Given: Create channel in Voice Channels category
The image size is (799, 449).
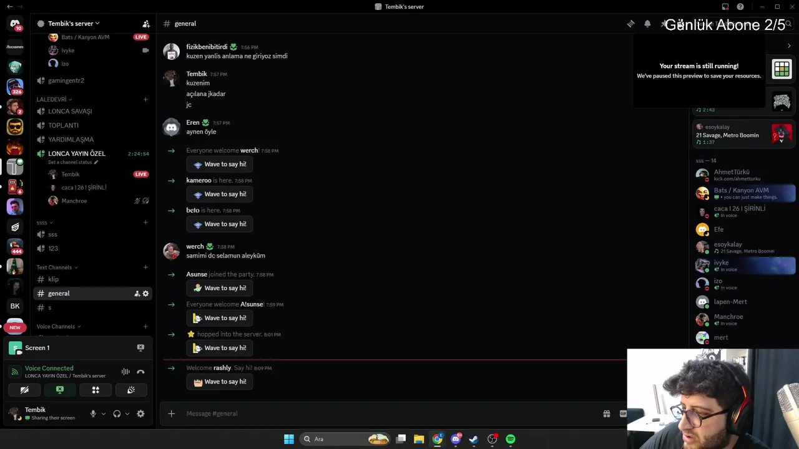Looking at the screenshot, I should click(145, 326).
